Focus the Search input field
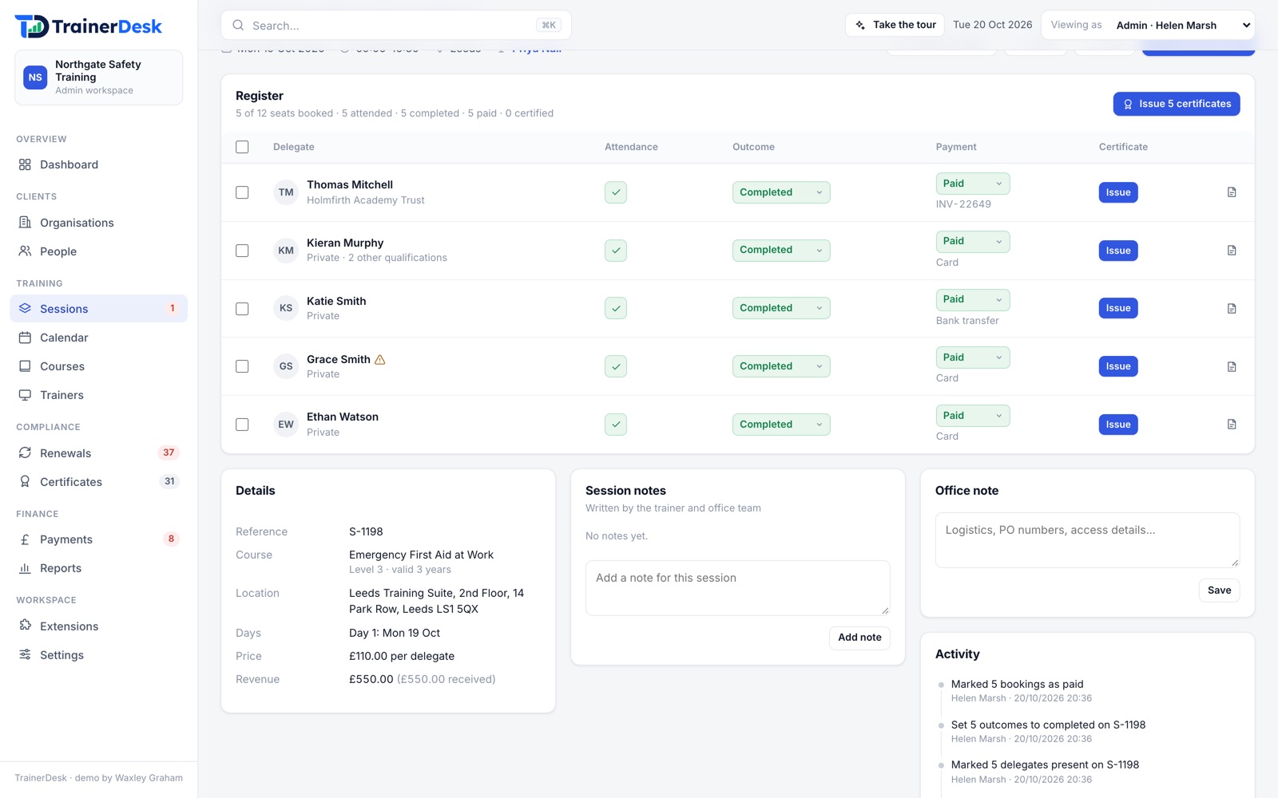This screenshot has height=798, width=1278. tap(396, 26)
